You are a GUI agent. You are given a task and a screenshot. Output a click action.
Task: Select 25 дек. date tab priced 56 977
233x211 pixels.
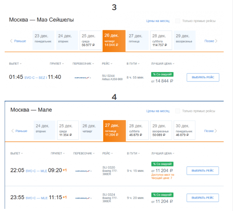pos(90,40)
